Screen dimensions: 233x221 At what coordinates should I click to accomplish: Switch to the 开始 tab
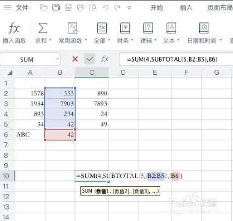coord(156,8)
